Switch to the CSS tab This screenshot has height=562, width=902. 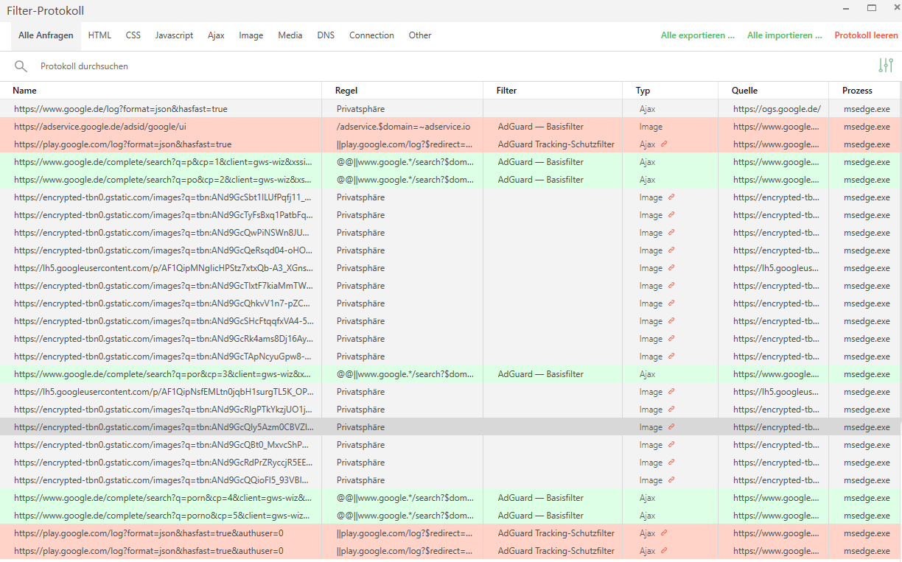(x=133, y=35)
